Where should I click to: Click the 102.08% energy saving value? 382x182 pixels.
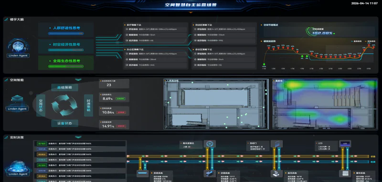[x=322, y=33]
